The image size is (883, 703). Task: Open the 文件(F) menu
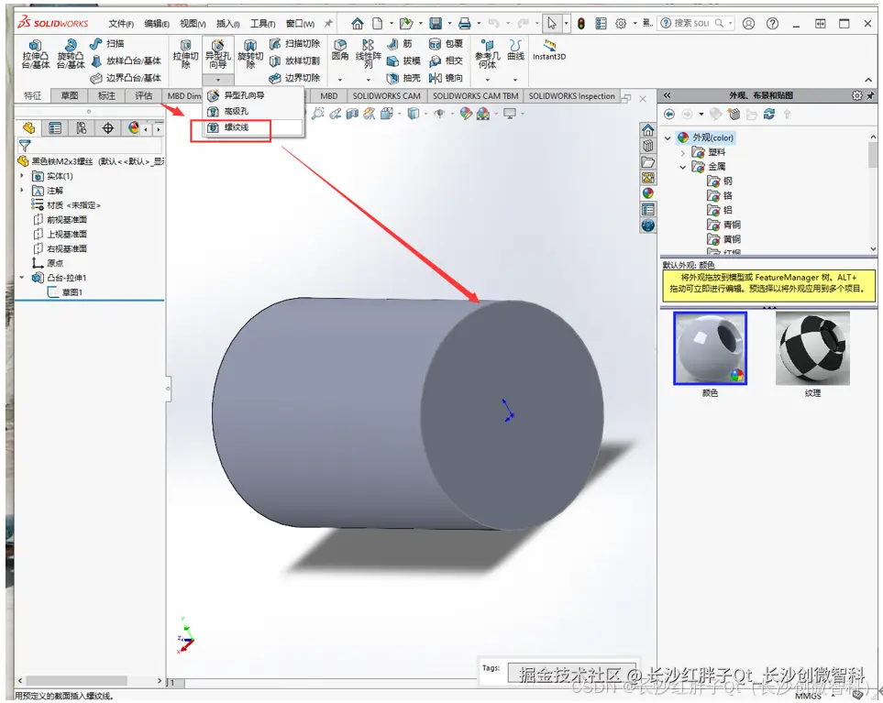coord(121,24)
